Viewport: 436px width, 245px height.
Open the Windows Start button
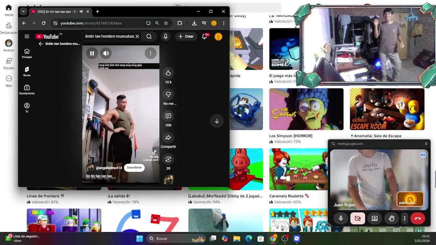pos(140,239)
